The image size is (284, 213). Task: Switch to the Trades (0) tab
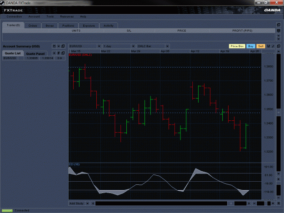click(x=13, y=25)
